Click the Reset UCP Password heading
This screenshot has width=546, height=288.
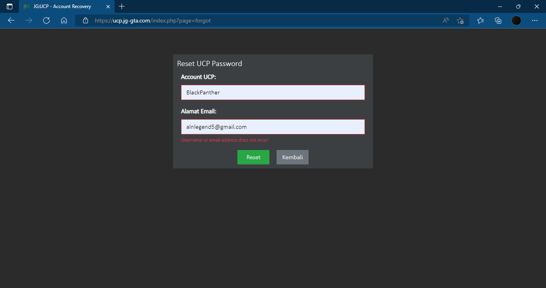pos(209,64)
